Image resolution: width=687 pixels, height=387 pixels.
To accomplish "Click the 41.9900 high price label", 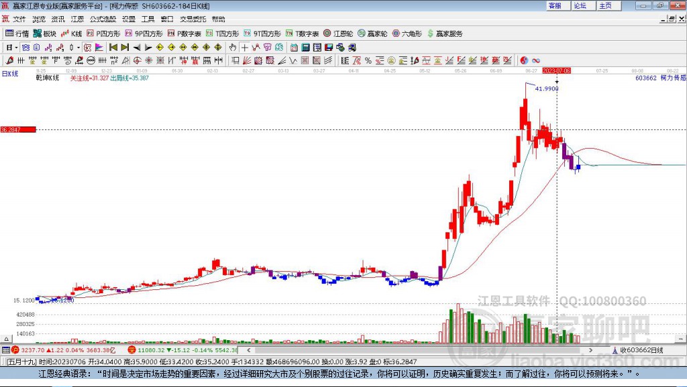I will pos(547,88).
